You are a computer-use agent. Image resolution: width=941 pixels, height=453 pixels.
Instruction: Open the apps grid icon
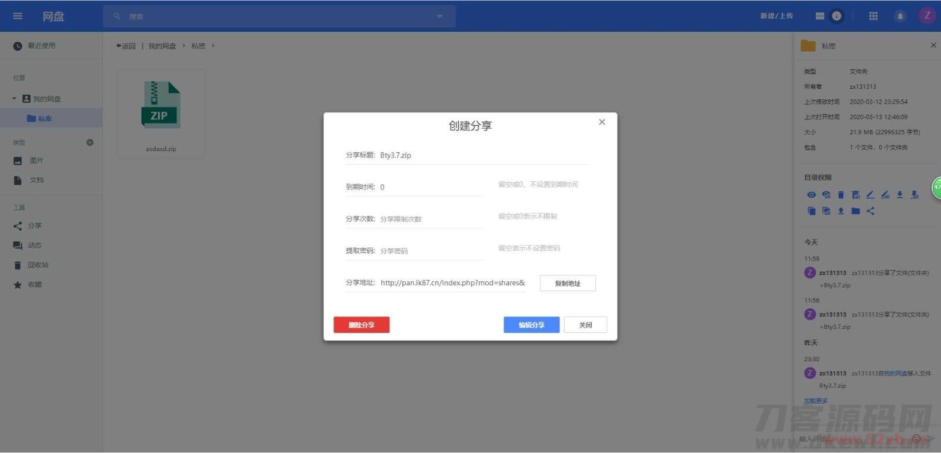click(x=873, y=16)
